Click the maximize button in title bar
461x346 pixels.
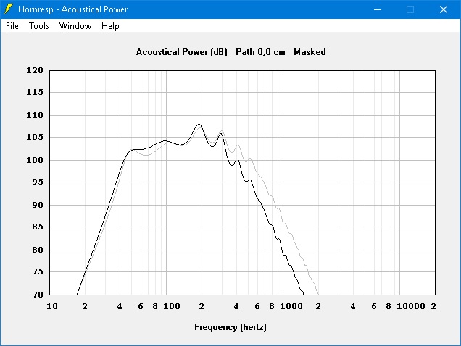tap(410, 9)
